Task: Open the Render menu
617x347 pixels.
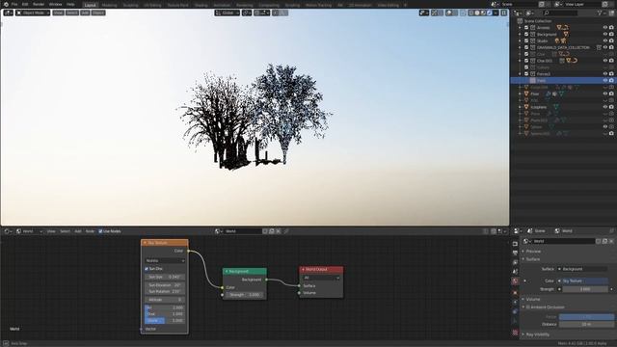Action: coord(39,4)
